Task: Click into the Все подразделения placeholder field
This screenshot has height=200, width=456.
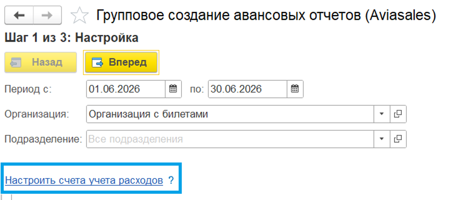Action: pyautogui.click(x=230, y=139)
